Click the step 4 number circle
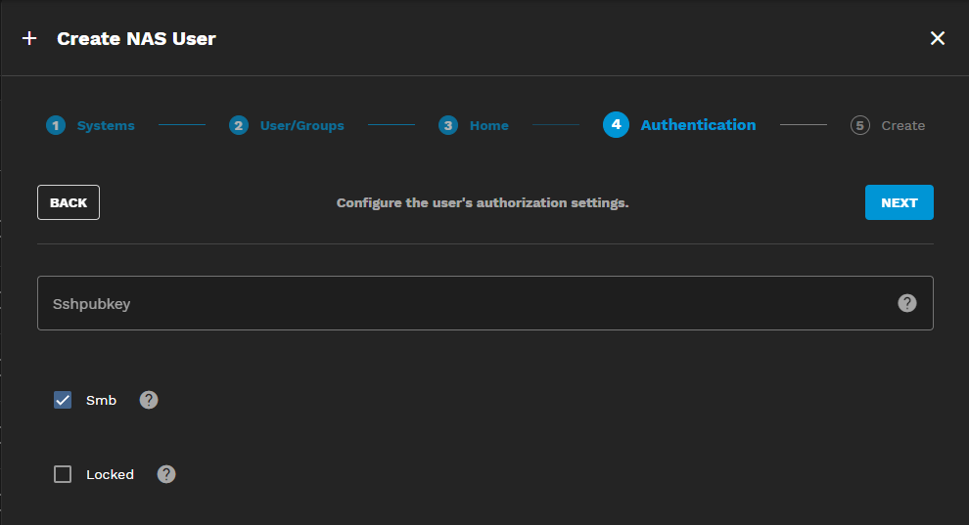The image size is (969, 525). (x=616, y=125)
